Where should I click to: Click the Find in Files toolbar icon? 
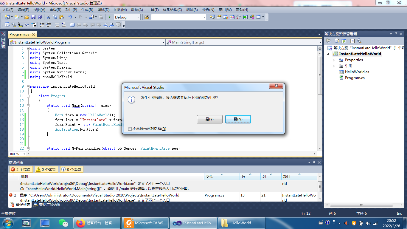click(147, 17)
